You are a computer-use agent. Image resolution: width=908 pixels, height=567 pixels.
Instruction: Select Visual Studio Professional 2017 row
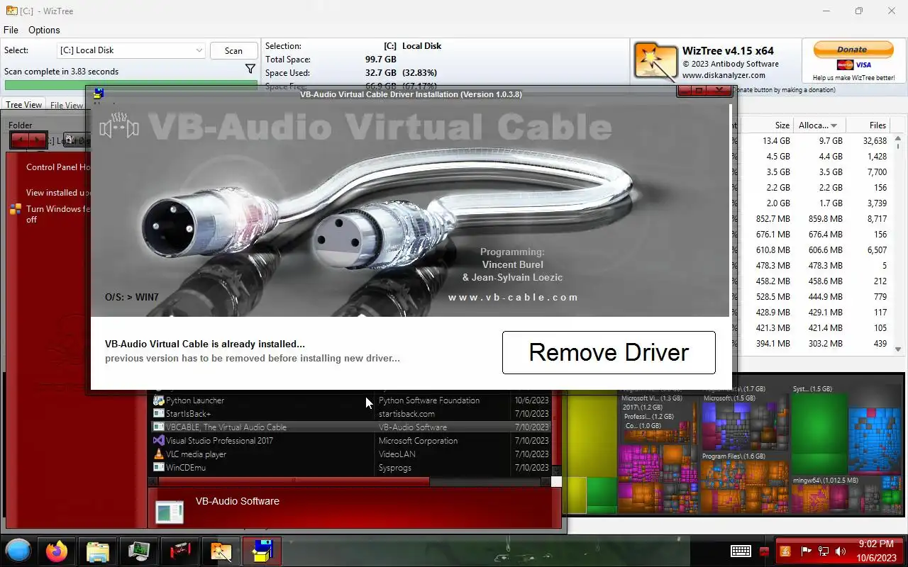pos(352,441)
